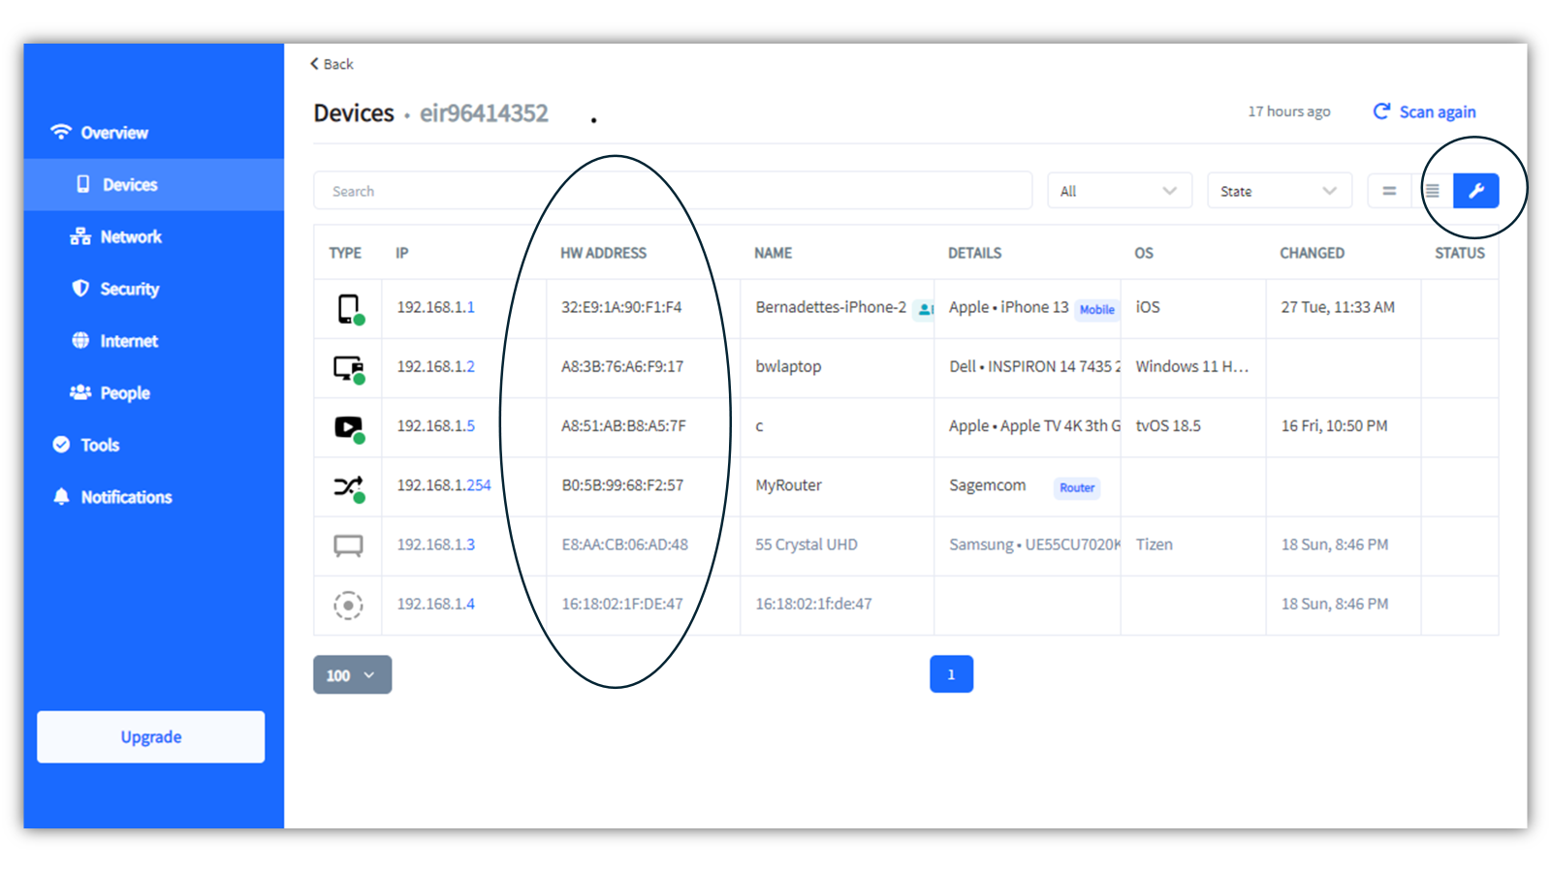This screenshot has height=872, width=1551.
Task: Click the iPhone device type icon
Action: pos(348,308)
